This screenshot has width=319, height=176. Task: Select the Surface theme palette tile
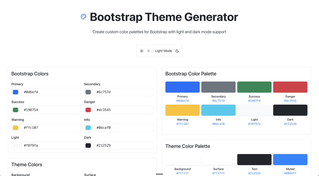(218, 160)
